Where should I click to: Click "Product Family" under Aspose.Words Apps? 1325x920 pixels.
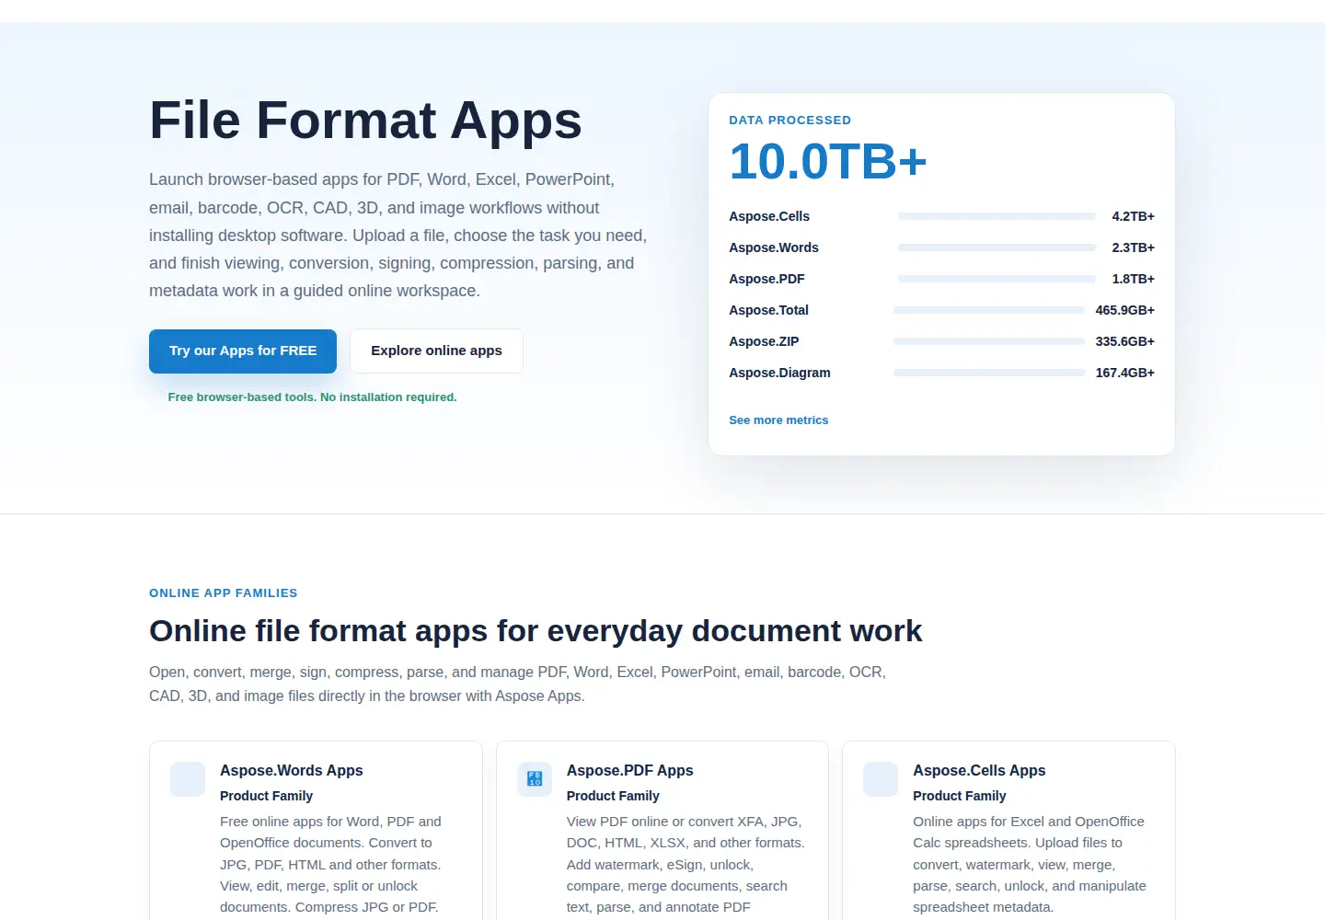click(266, 796)
